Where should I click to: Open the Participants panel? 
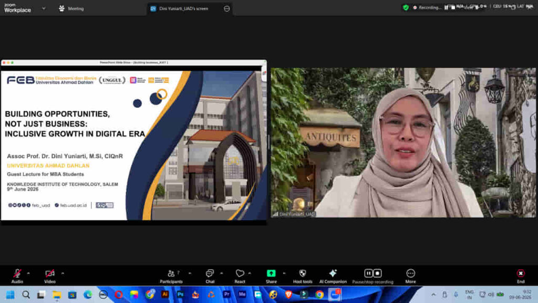(171, 276)
